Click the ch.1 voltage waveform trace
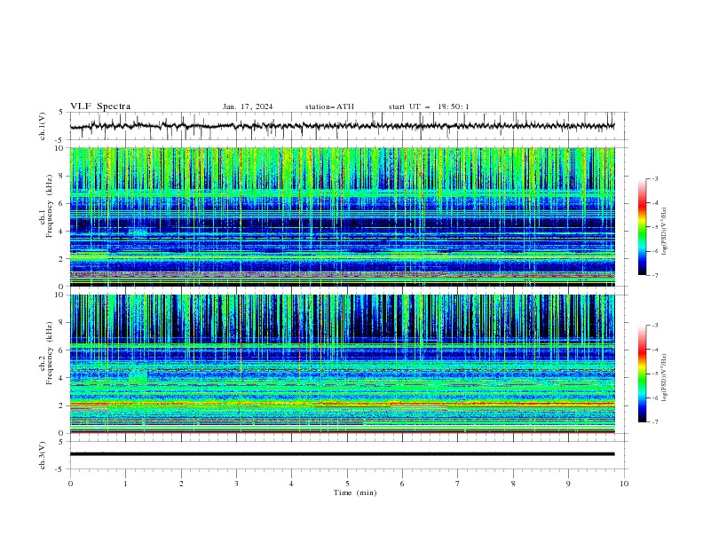 click(x=342, y=126)
